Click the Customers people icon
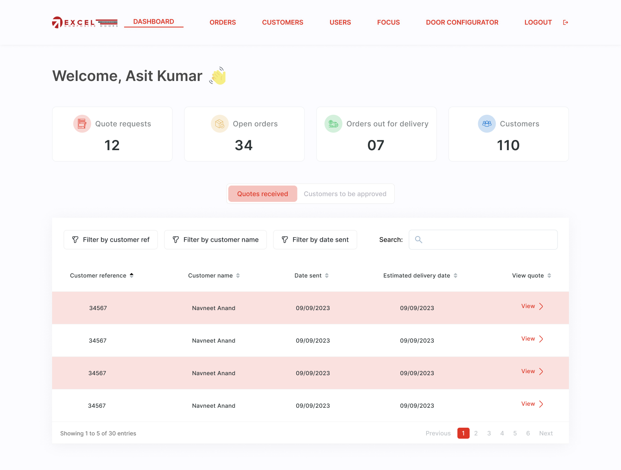Viewport: 621px width, 470px height. (x=487, y=124)
